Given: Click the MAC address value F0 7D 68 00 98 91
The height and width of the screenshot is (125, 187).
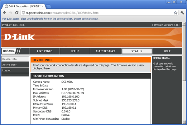Looking at the screenshot, I should click(x=73, y=93).
